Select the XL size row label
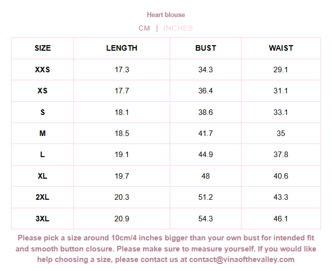 [43, 176]
